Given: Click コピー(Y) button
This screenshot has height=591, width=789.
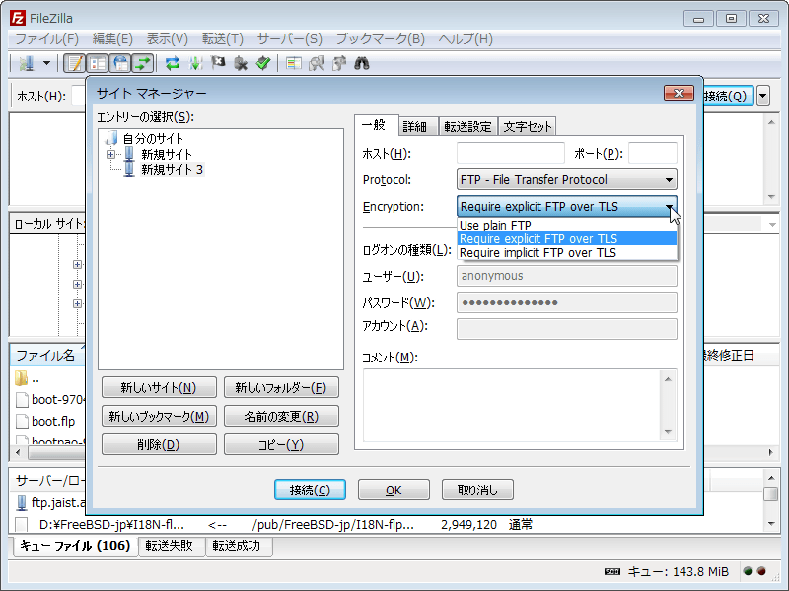Looking at the screenshot, I should click(x=281, y=445).
